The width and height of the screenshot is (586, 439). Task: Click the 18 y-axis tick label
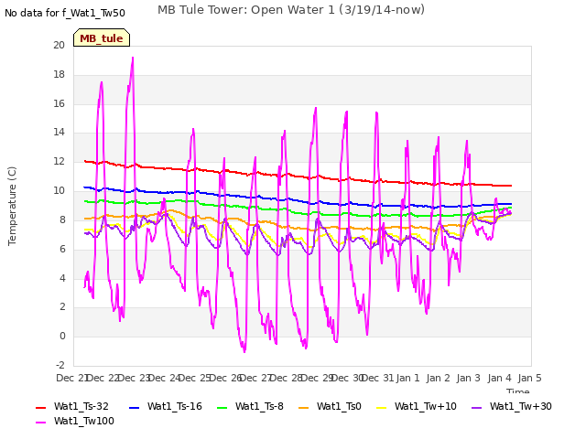pyautogui.click(x=59, y=74)
